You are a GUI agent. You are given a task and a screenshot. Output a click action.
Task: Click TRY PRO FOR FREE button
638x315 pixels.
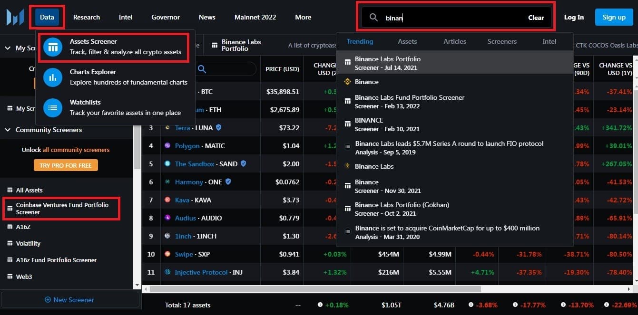pyautogui.click(x=66, y=165)
